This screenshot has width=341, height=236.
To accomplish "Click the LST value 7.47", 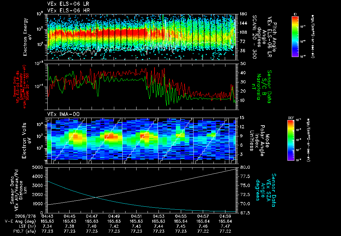I will [225, 226].
